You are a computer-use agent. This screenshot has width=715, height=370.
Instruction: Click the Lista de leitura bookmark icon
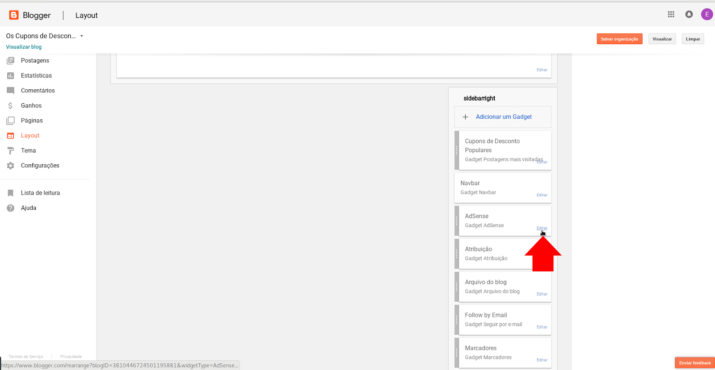click(11, 193)
